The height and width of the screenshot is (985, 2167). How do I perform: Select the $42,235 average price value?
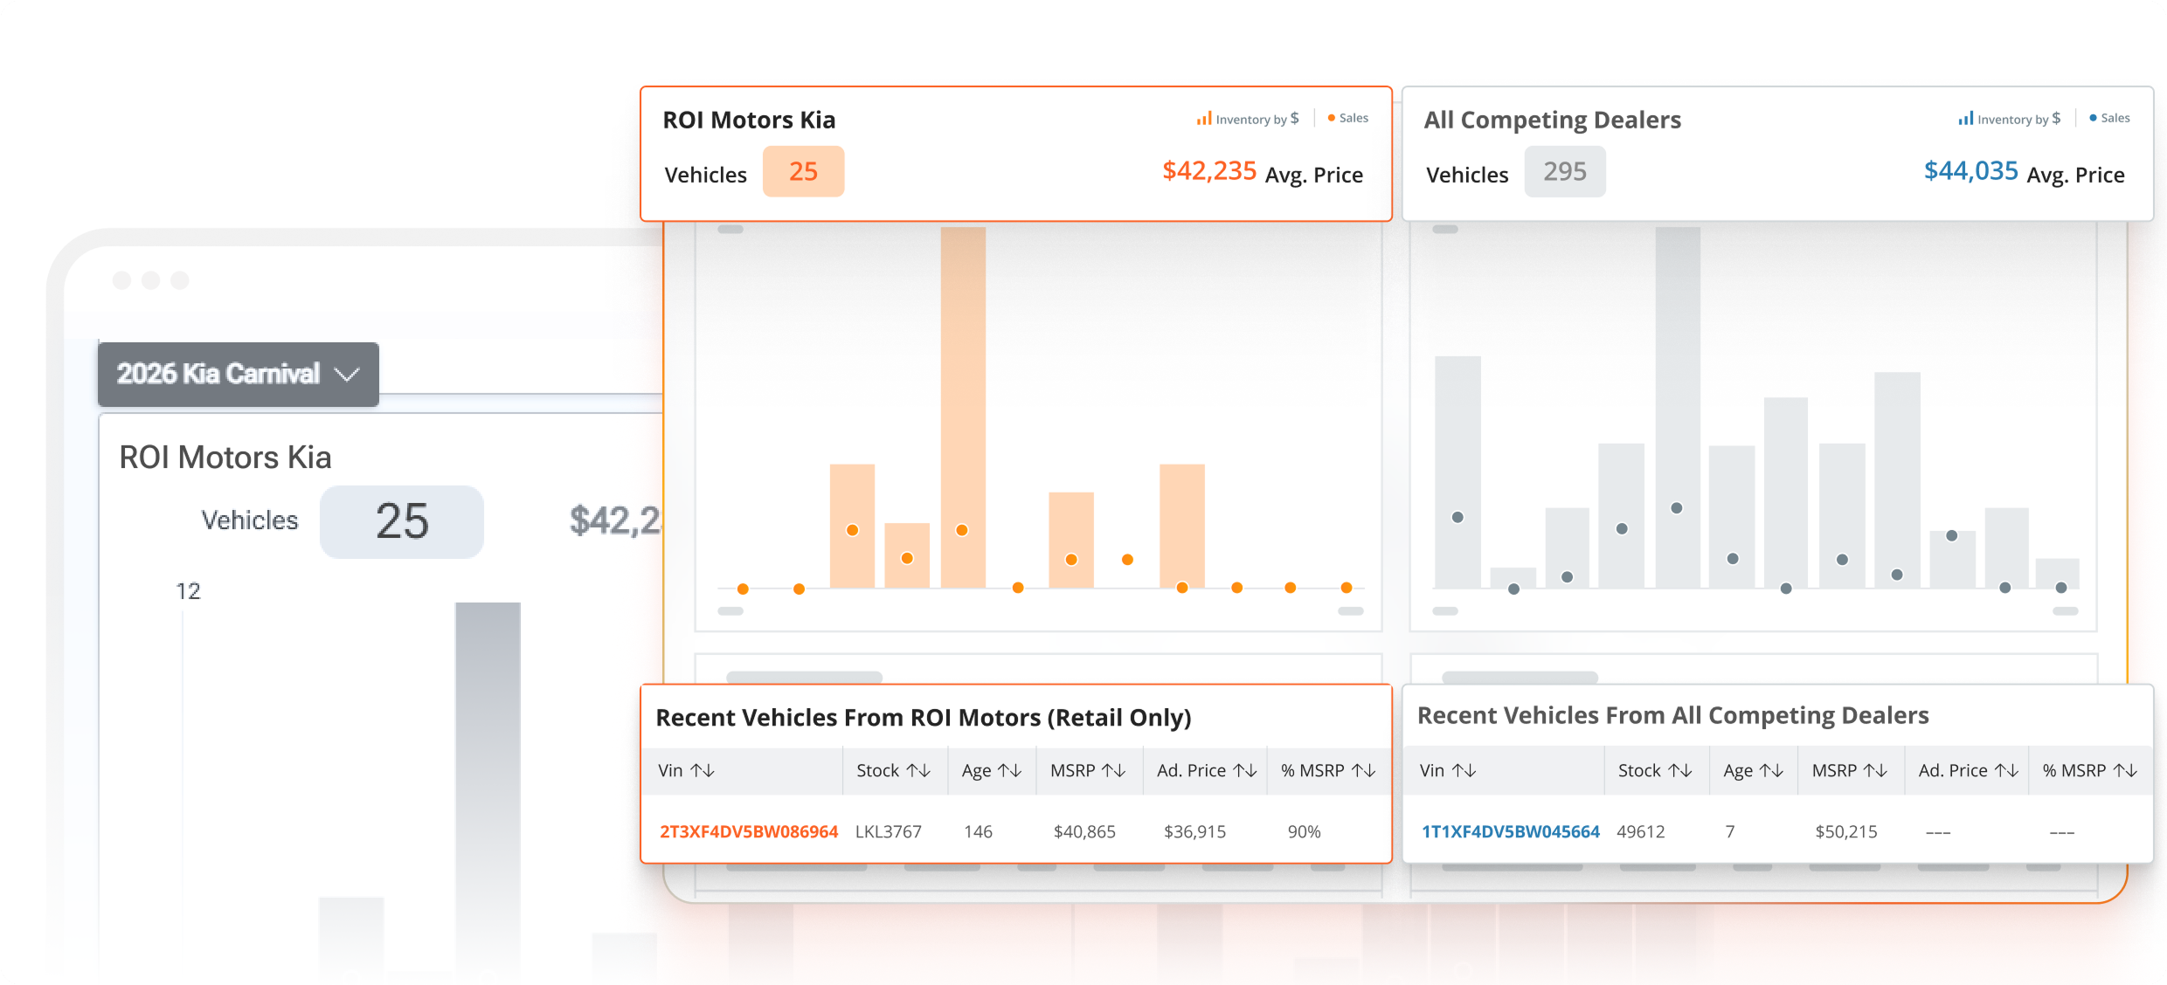tap(1209, 170)
